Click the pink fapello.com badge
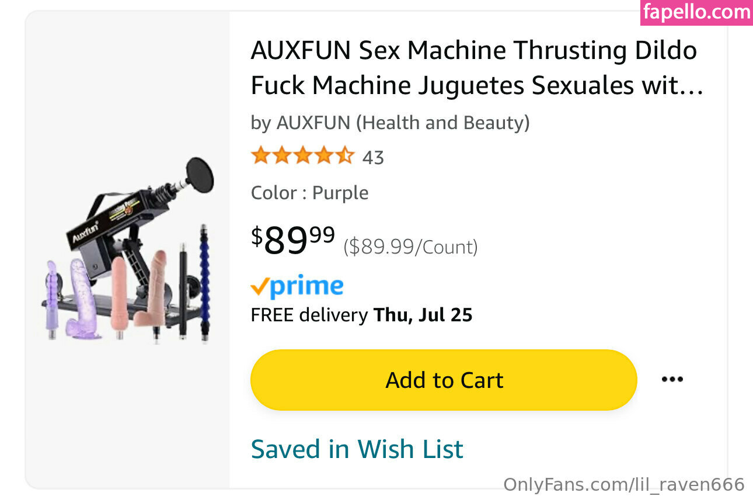753x503 pixels. click(x=696, y=12)
